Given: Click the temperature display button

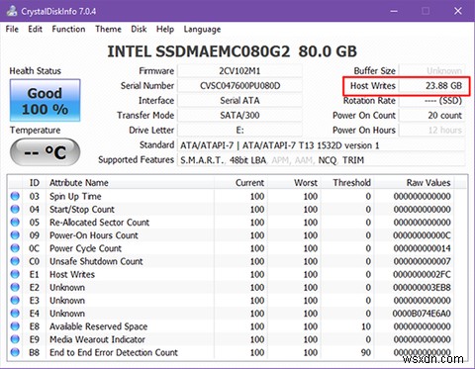Looking at the screenshot, I should (x=45, y=152).
